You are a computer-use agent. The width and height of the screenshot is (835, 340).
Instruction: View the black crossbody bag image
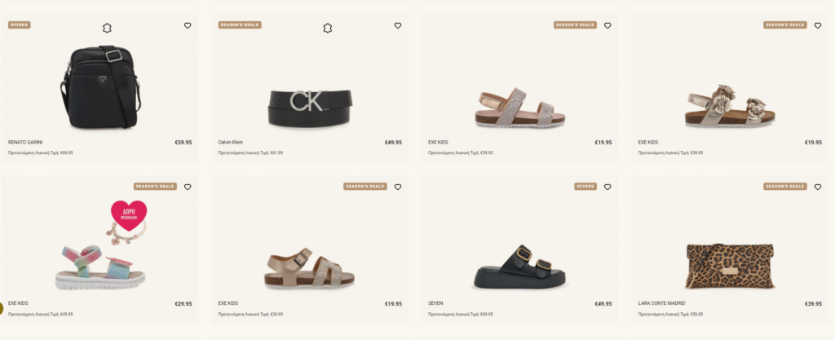point(100,86)
